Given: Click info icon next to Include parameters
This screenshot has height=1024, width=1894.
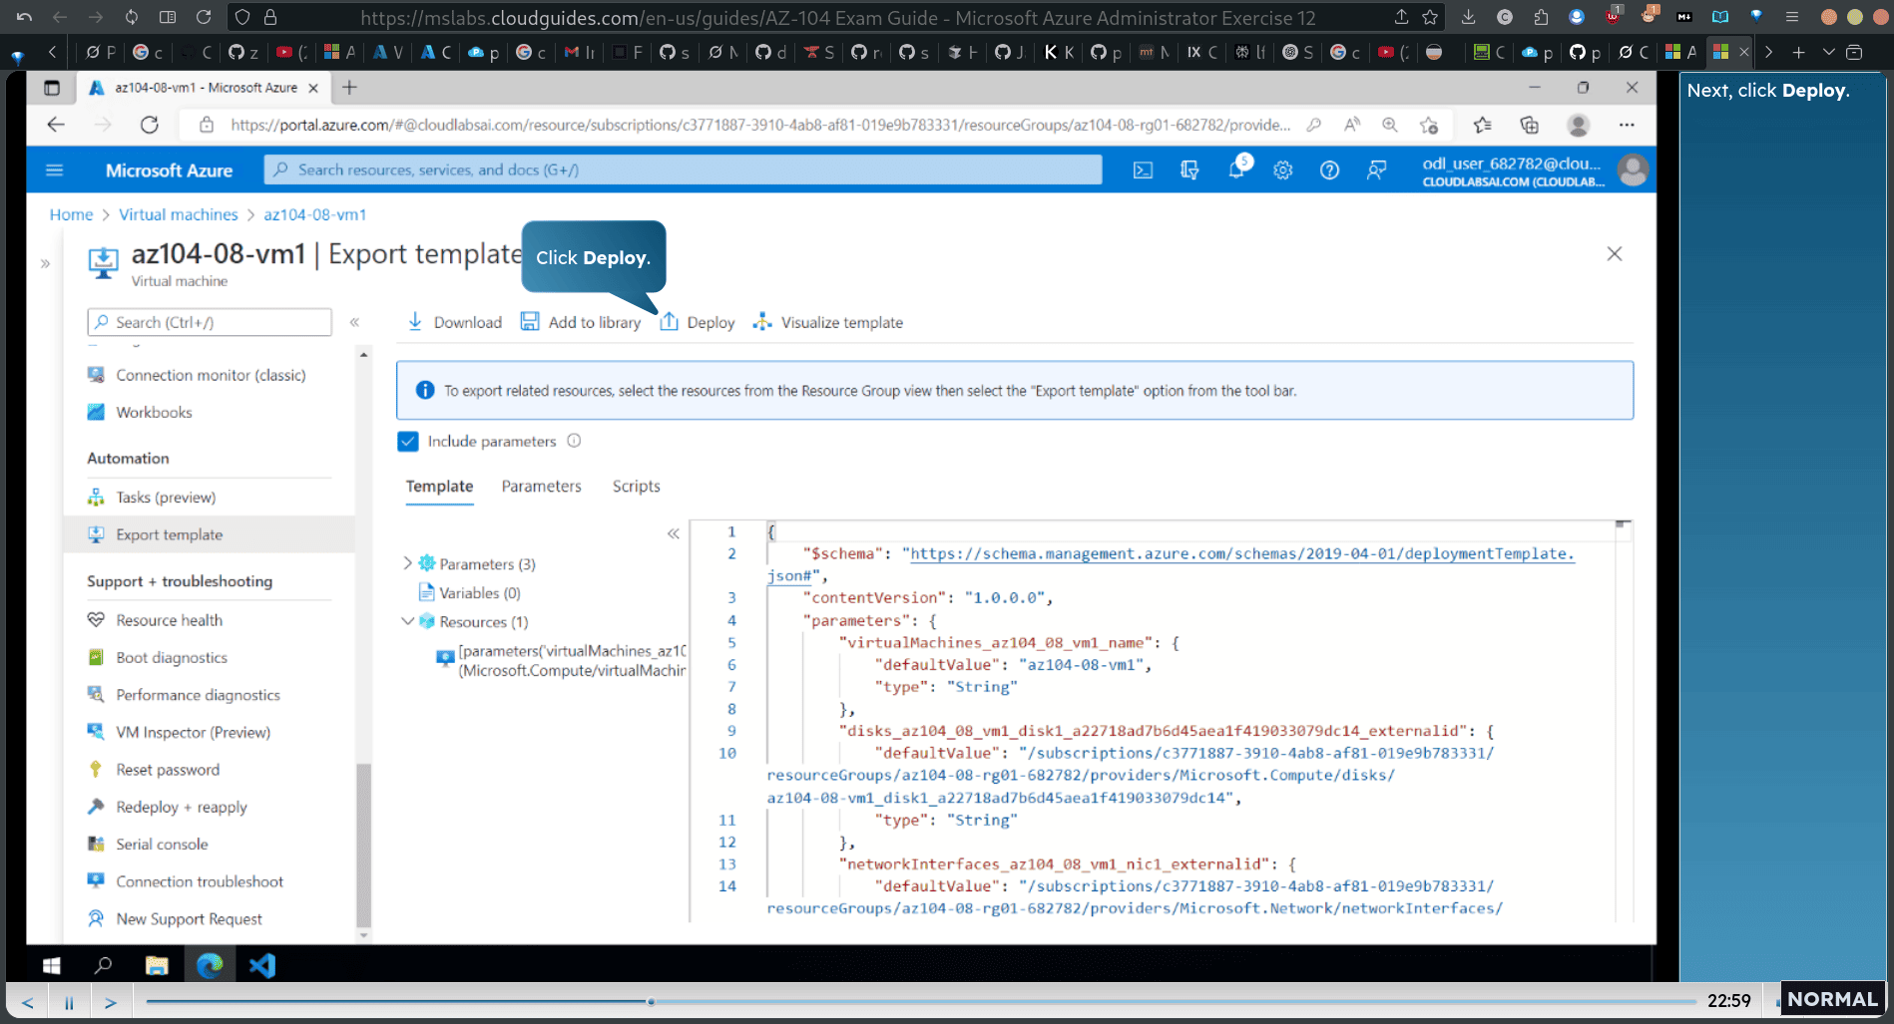Looking at the screenshot, I should coord(574,441).
